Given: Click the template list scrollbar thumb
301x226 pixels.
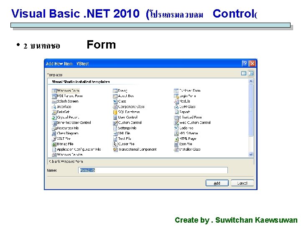Looking at the screenshot, I should 251,110.
